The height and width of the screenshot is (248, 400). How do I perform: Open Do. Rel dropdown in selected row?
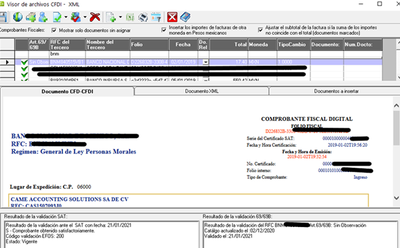pos(205,62)
